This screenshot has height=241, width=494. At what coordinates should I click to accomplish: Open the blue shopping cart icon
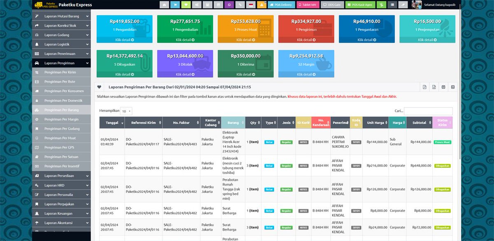(x=175, y=5)
